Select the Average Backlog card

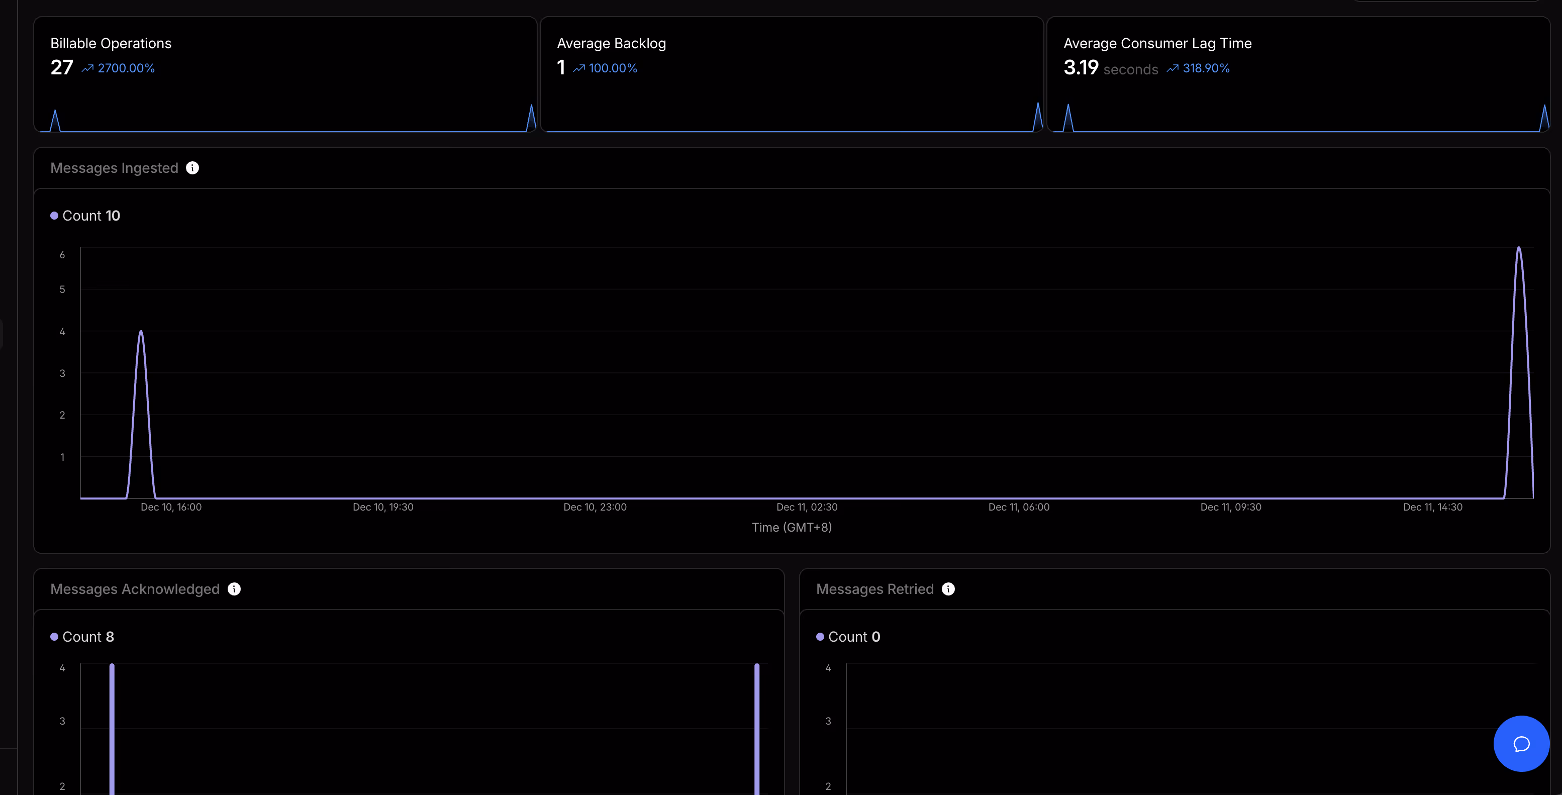coord(792,74)
